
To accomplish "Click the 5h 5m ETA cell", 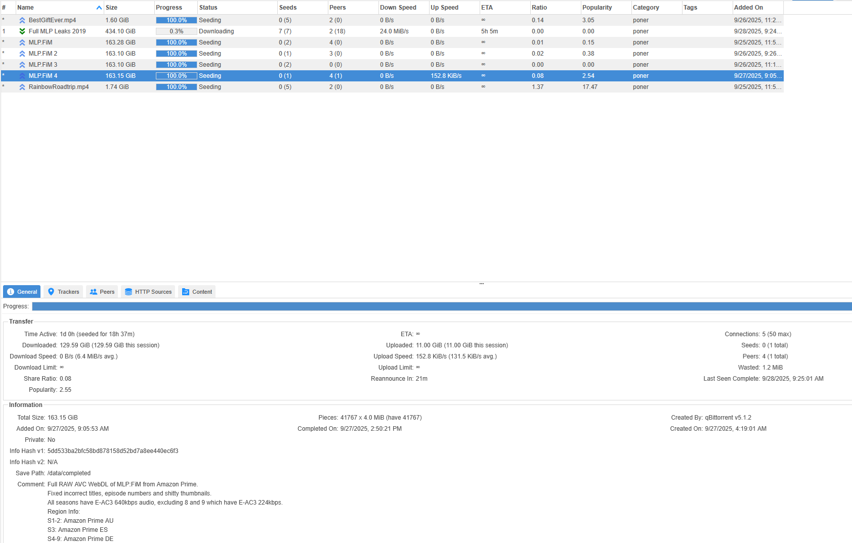I will pyautogui.click(x=489, y=31).
